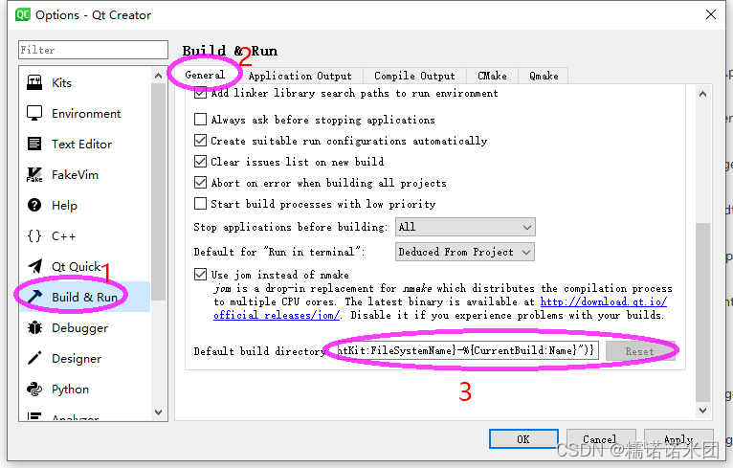This screenshot has width=733, height=468.
Task: Switch to the General tab
Action: (x=205, y=75)
